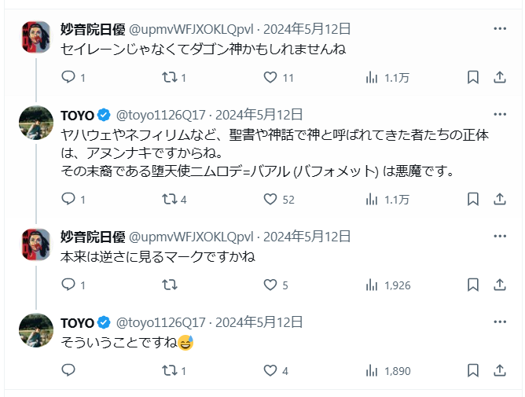View analytics of the first 1.1万 tweet
The width and height of the screenshot is (525, 397).
click(x=372, y=77)
